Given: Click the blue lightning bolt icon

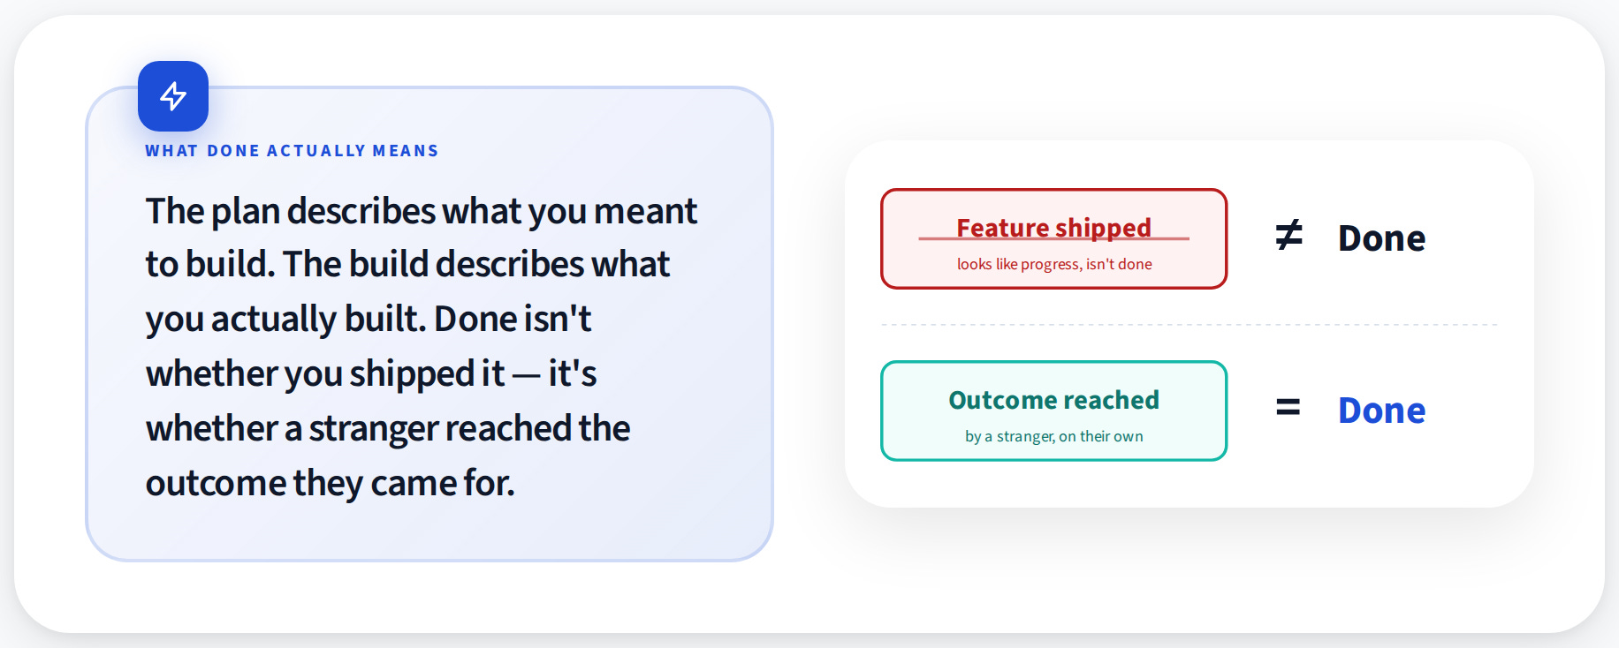Looking at the screenshot, I should [173, 96].
